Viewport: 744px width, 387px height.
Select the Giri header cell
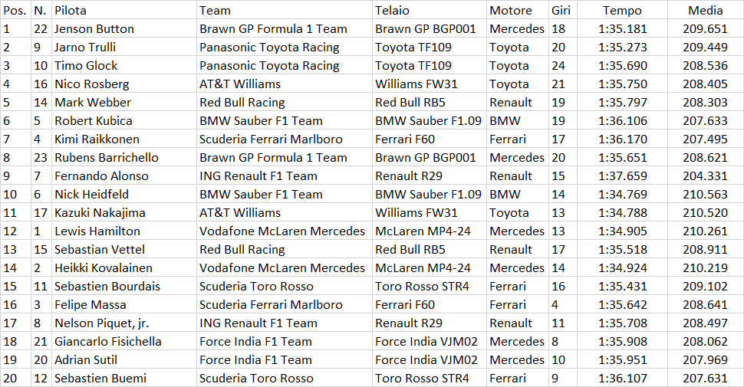pyautogui.click(x=562, y=10)
